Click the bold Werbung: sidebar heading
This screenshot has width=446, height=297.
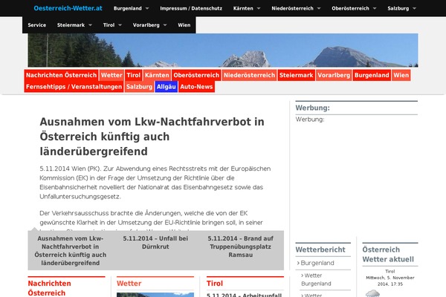point(313,108)
